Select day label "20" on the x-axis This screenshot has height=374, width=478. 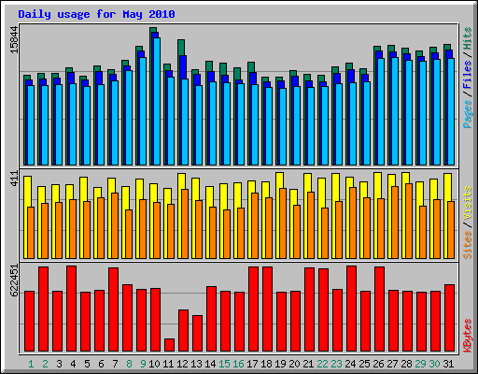[294, 364]
